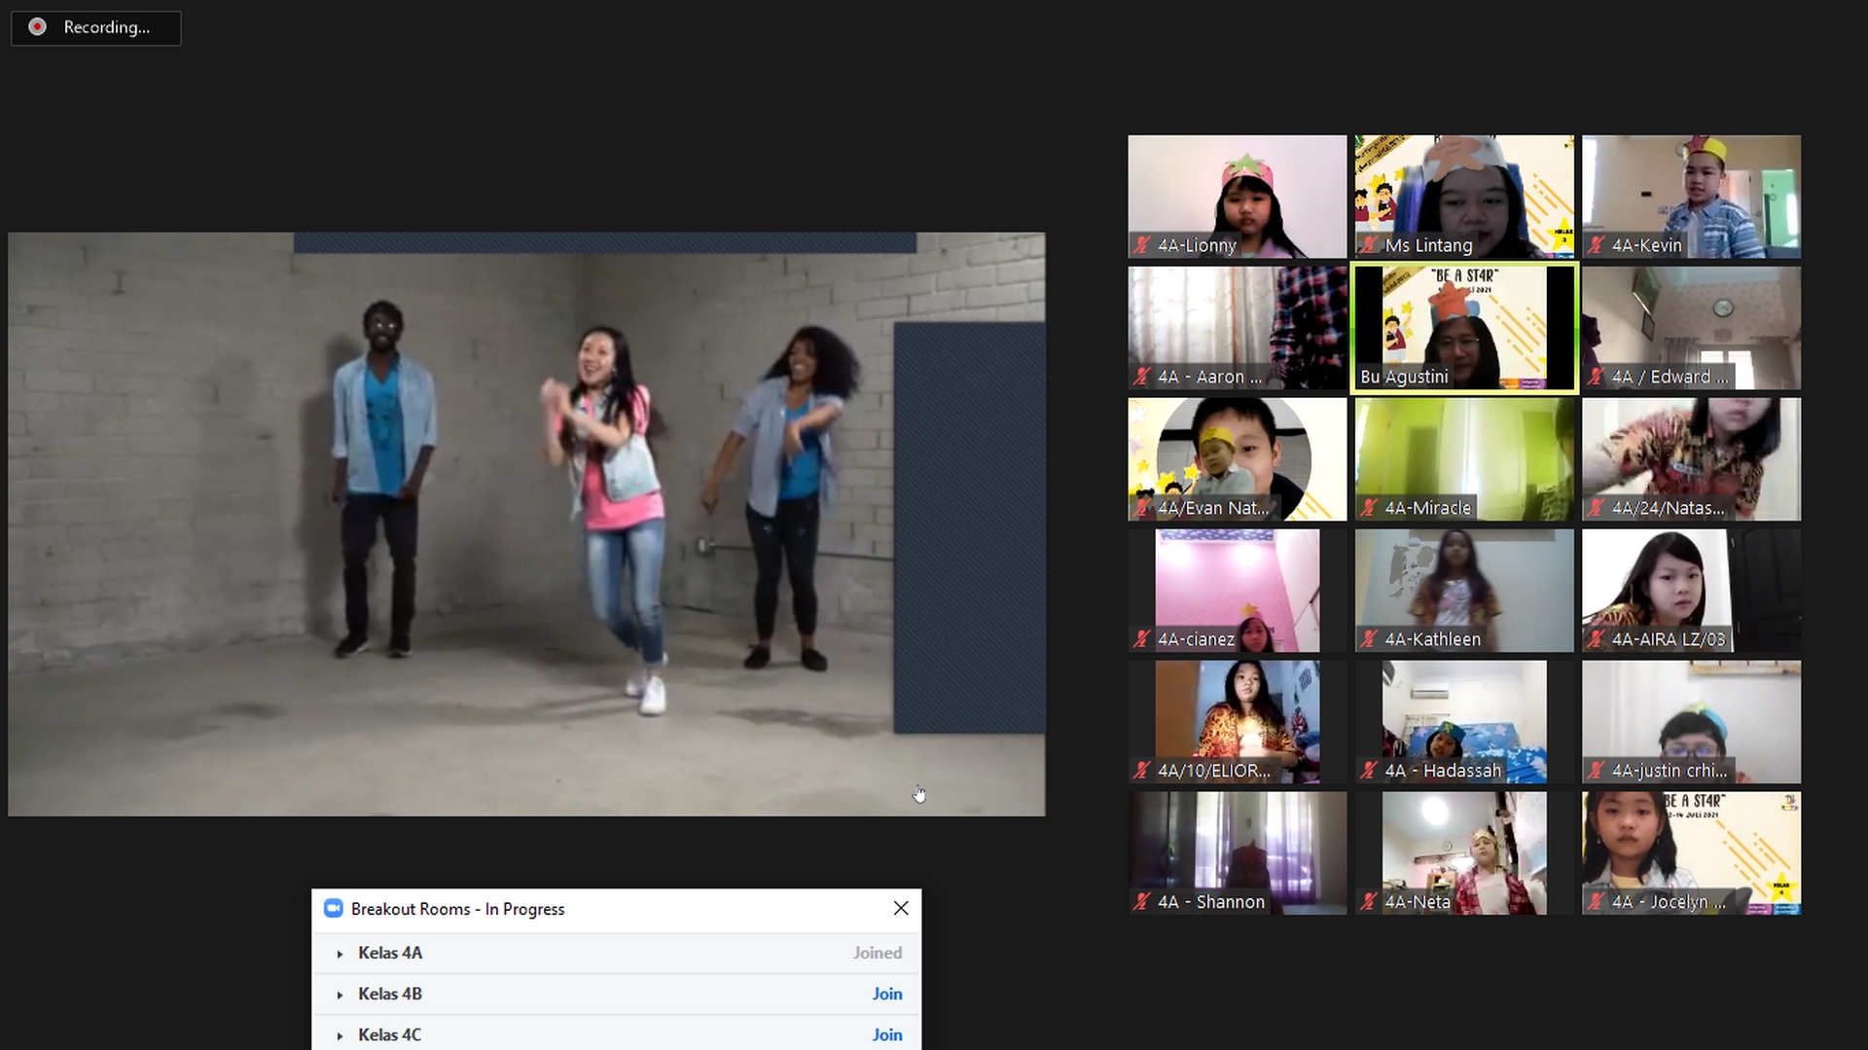The height and width of the screenshot is (1050, 1868).
Task: Expand the Kelas 4B breakout room
Action: point(340,995)
